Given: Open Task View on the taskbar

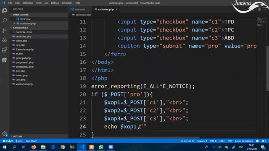Looking at the screenshot, I should click(24, 147).
